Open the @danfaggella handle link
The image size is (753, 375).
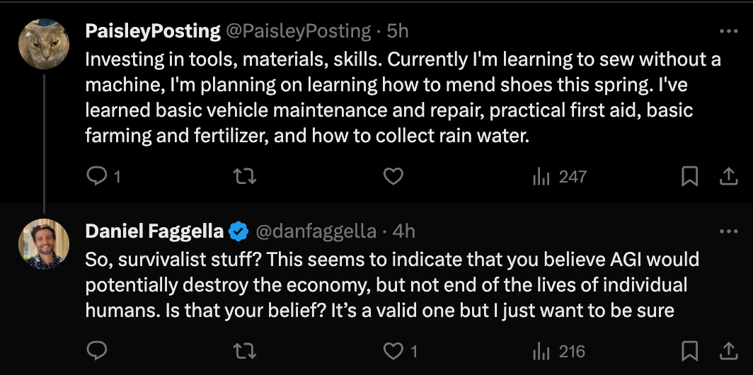(316, 231)
